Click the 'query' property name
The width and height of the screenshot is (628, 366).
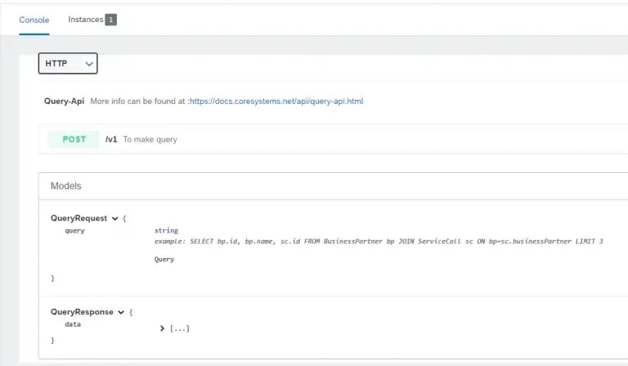point(75,231)
